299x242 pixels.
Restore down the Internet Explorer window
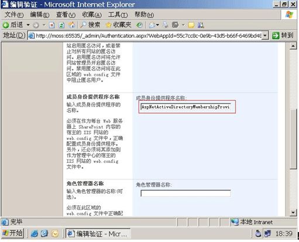284,5
